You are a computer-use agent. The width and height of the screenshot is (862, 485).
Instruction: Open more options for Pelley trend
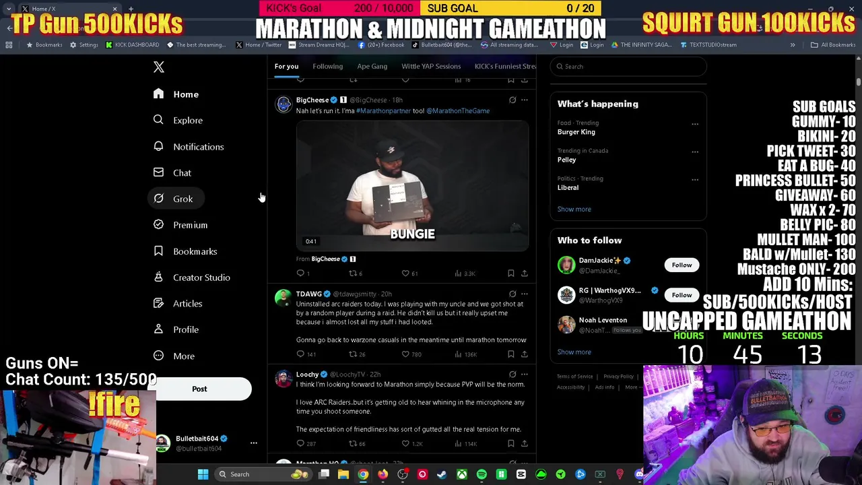695,152
